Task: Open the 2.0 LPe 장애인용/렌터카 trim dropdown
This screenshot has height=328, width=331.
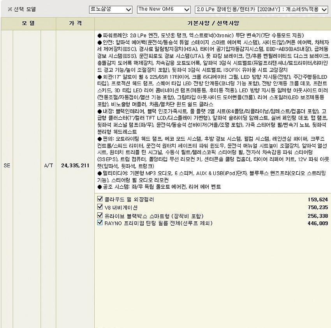Action: [x=261, y=9]
